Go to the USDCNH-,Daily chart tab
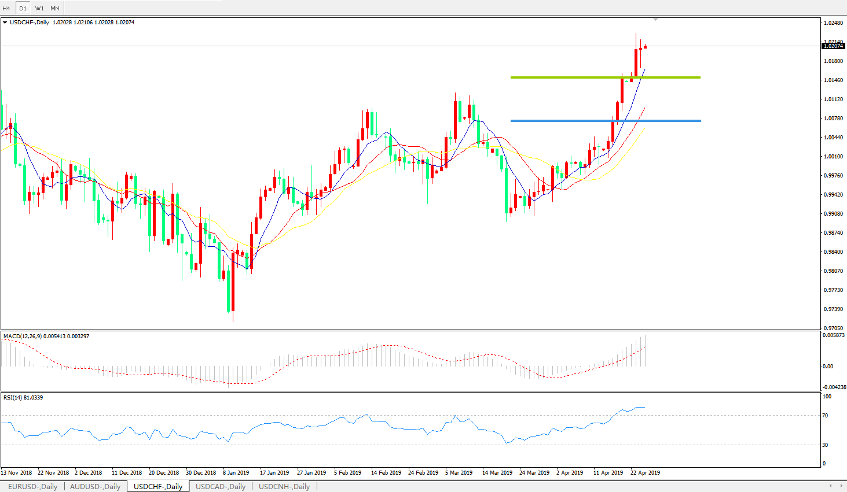The image size is (847, 492). [x=284, y=486]
